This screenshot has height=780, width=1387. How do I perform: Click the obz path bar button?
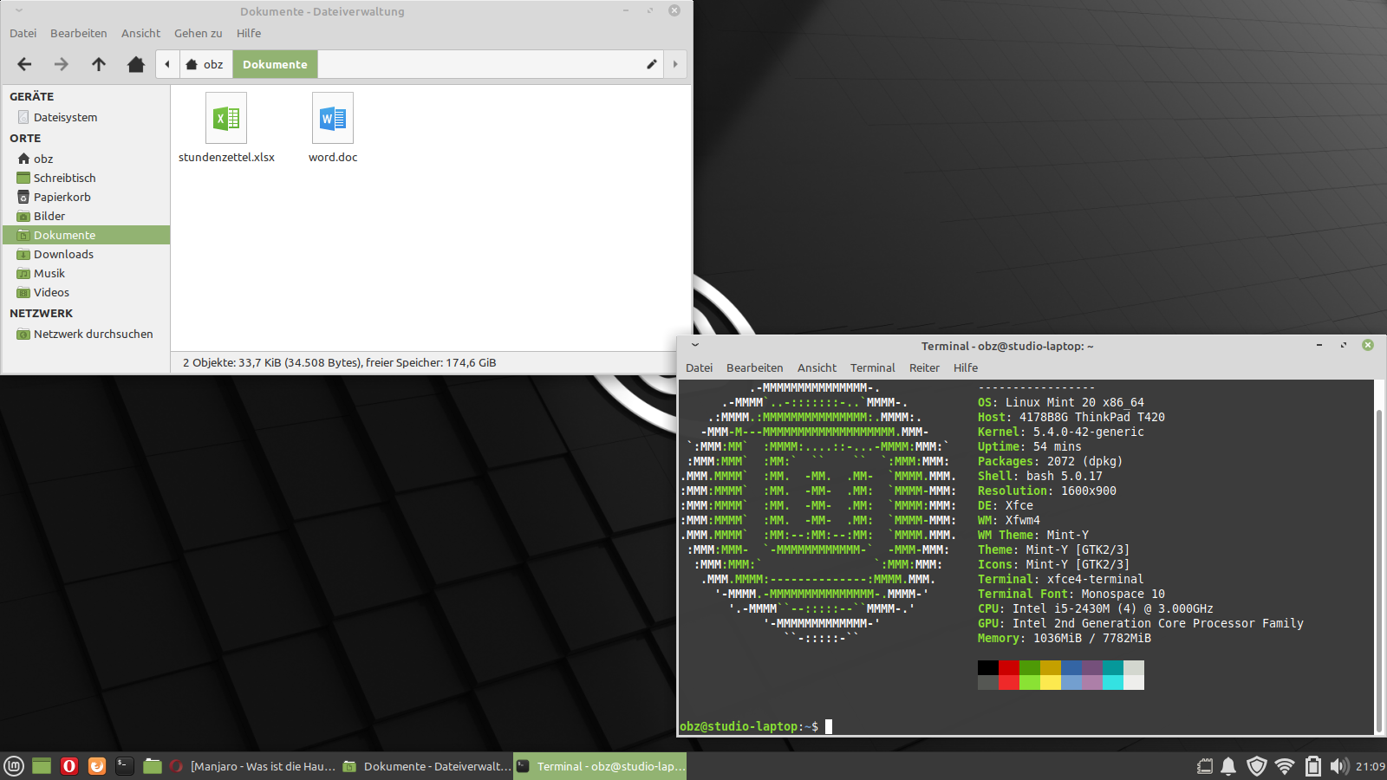pyautogui.click(x=205, y=64)
